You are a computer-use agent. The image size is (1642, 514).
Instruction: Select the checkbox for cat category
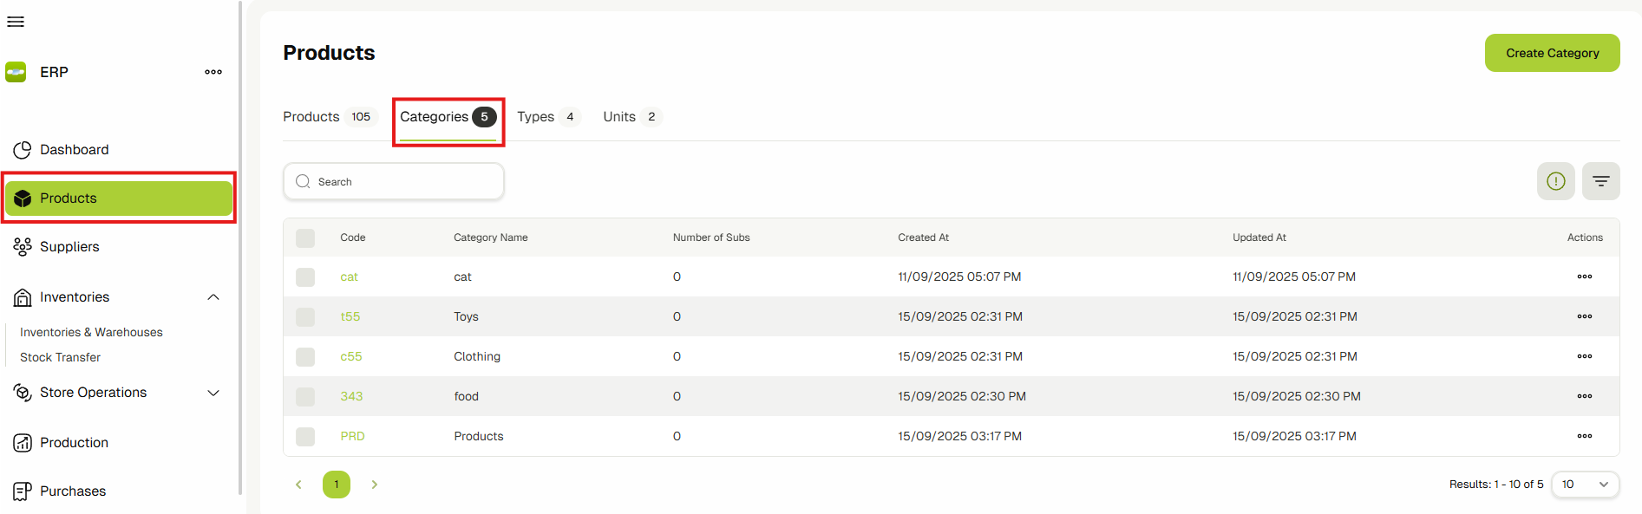point(305,277)
